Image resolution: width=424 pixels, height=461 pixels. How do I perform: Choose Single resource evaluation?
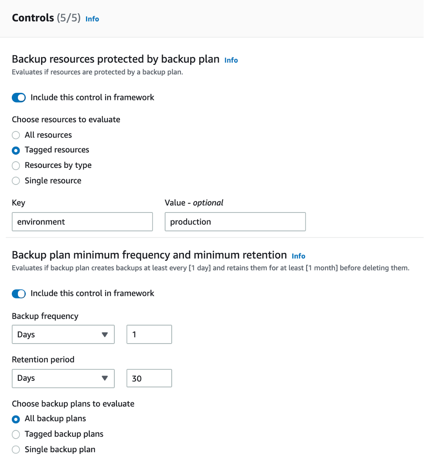15,181
